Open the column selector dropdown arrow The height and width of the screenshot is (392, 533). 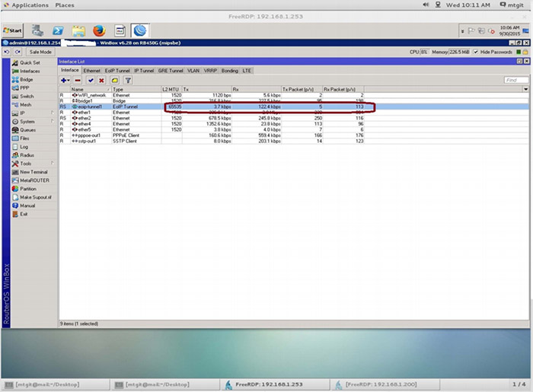tap(525, 89)
